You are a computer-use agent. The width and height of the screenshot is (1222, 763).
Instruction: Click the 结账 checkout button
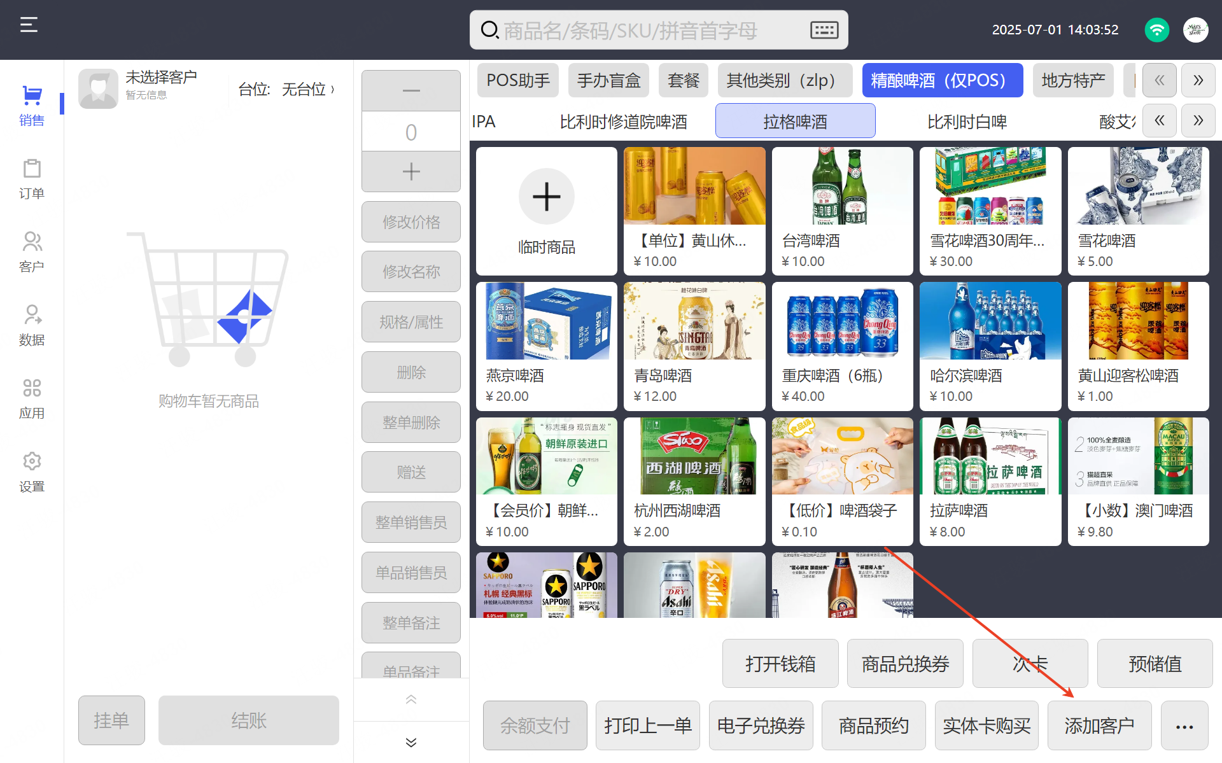[249, 720]
